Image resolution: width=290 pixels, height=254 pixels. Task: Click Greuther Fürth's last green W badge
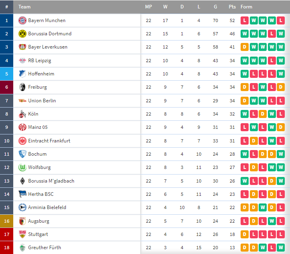[x=281, y=248]
